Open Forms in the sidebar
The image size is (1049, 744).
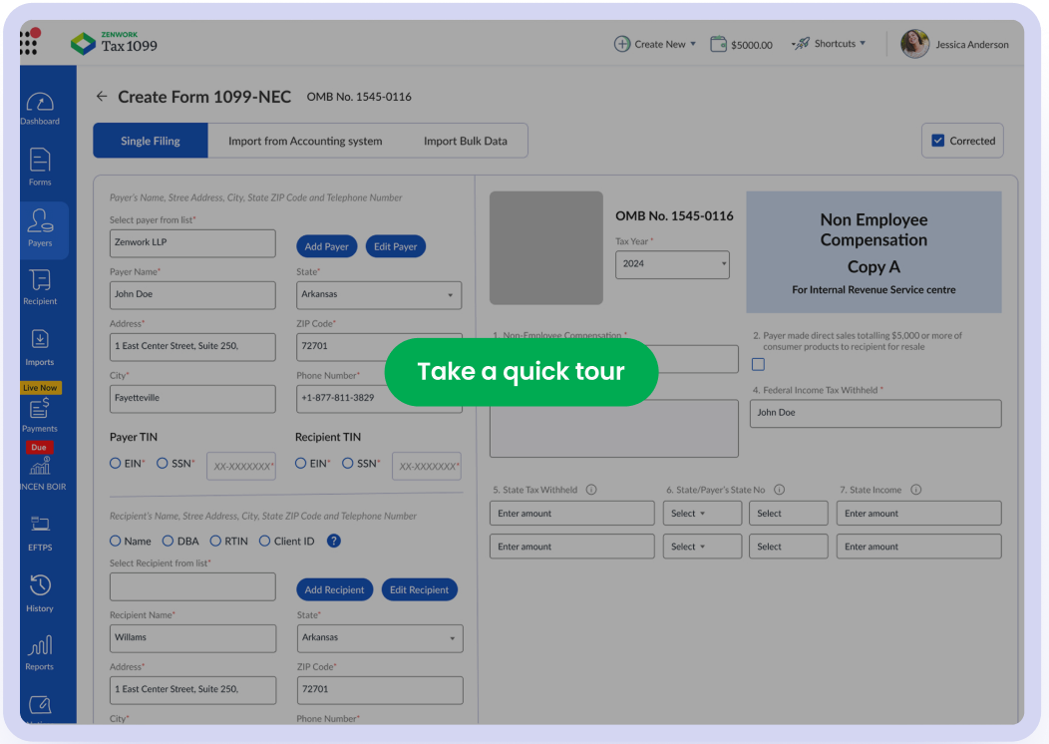click(40, 166)
